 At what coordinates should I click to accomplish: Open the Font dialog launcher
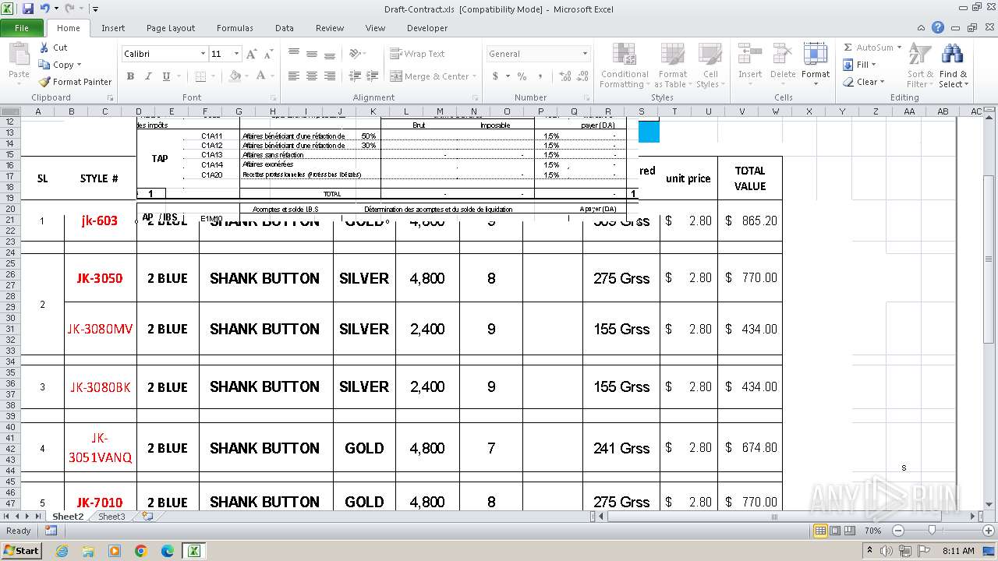(273, 98)
